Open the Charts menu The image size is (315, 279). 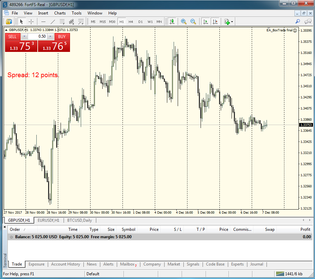click(60, 13)
